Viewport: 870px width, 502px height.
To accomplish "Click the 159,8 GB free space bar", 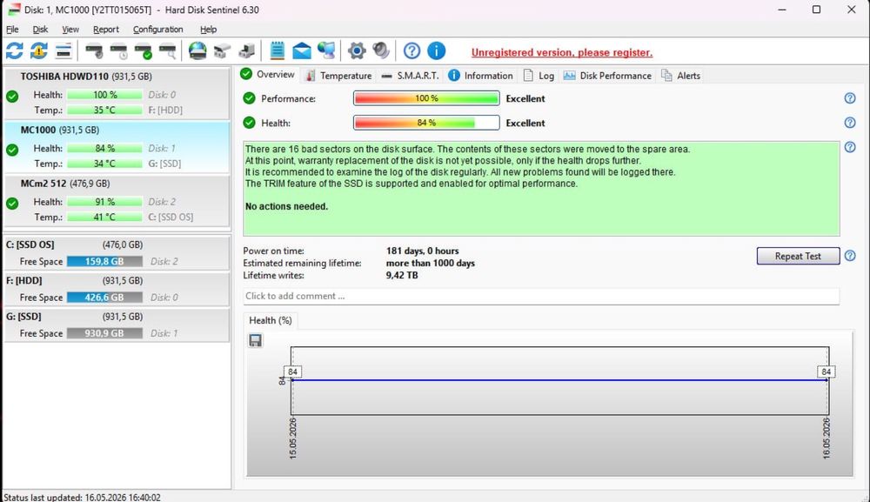I will pos(104,261).
